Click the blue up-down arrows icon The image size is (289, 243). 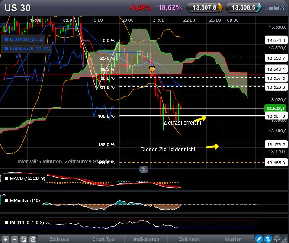tap(268, 239)
